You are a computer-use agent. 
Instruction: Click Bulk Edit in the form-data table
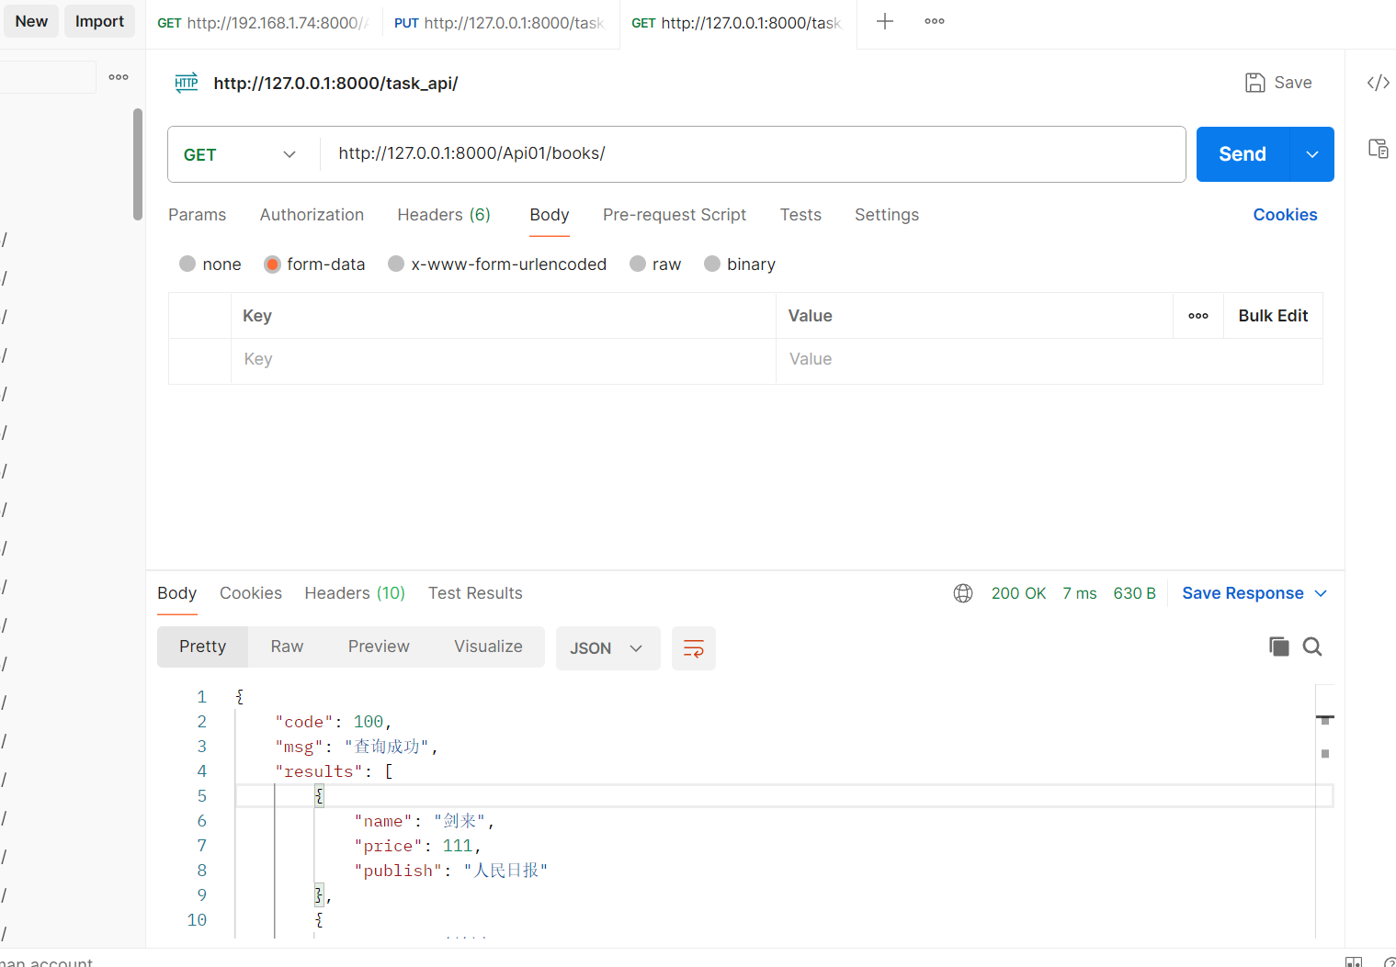[1273, 316]
